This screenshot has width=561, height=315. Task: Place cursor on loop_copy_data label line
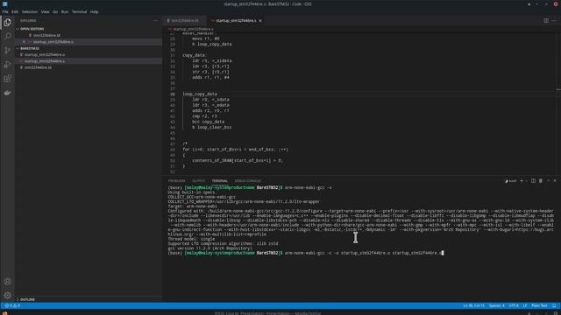point(200,94)
